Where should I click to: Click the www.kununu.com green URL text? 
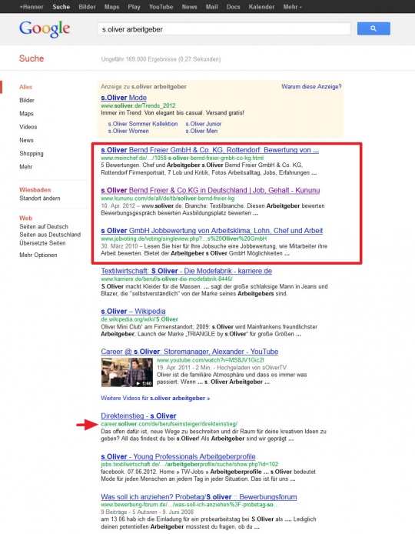(x=168, y=199)
